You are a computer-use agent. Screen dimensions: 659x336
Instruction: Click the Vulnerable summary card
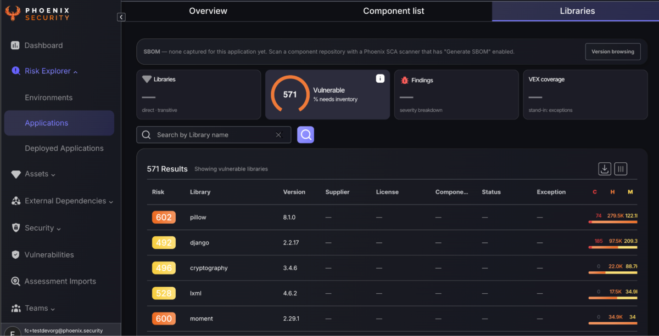click(327, 94)
